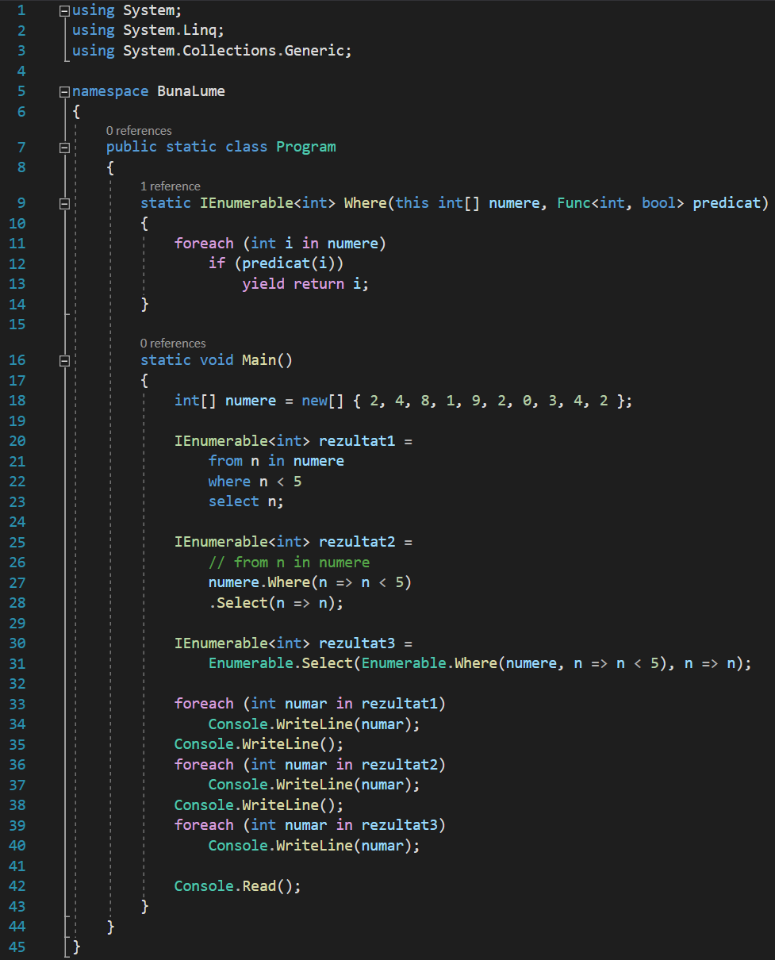Collapse the Program class definition

pos(64,147)
